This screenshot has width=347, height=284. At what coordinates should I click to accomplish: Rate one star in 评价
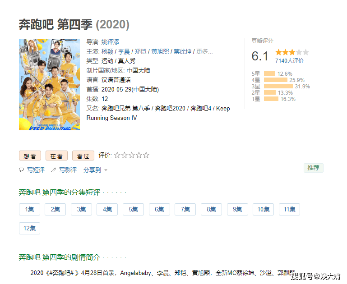[x=117, y=156]
